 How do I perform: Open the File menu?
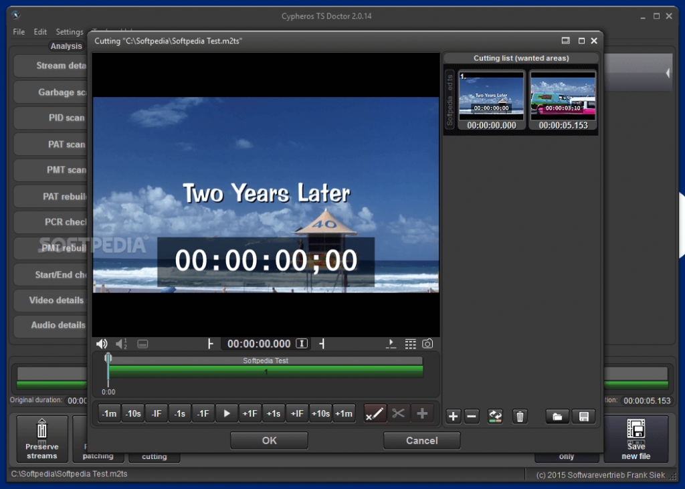coord(19,32)
